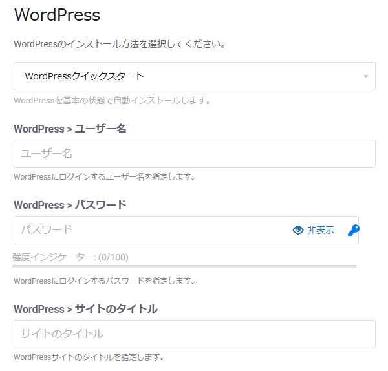Click the 'WordPress > サイトのタイトル' label

pyautogui.click(x=85, y=309)
